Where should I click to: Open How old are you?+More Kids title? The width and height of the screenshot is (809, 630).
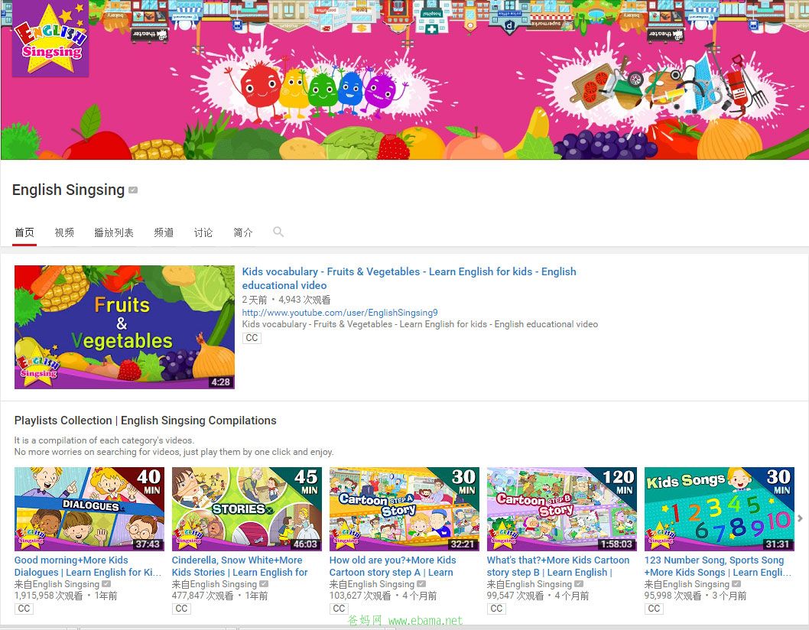coord(392,566)
